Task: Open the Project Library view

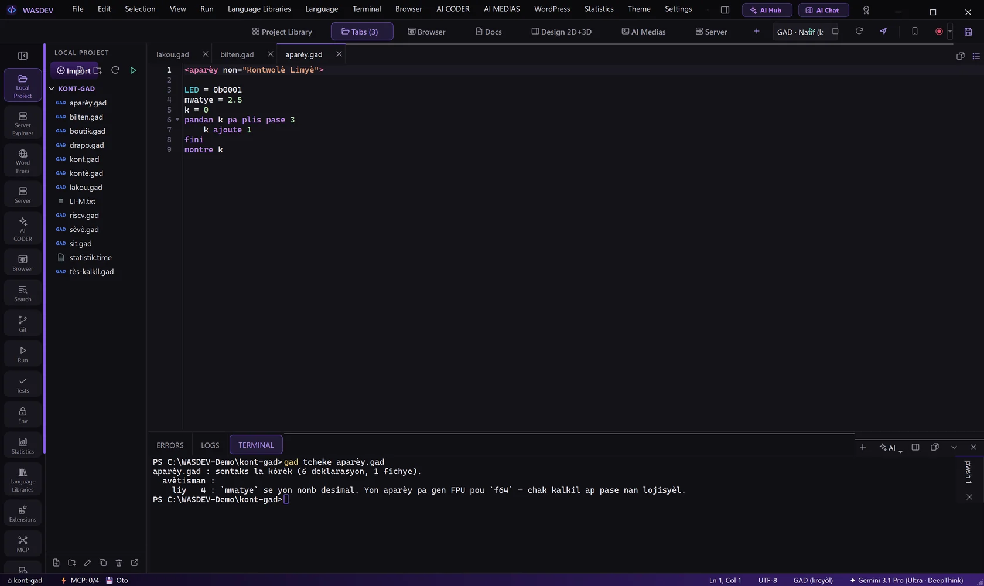Action: (x=282, y=32)
